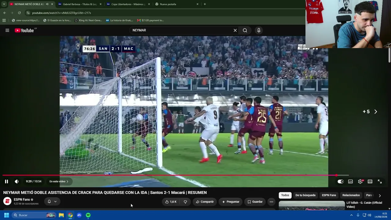The width and height of the screenshot is (391, 220).
Task: Open the more actions three-dot menu
Action: 271,202
